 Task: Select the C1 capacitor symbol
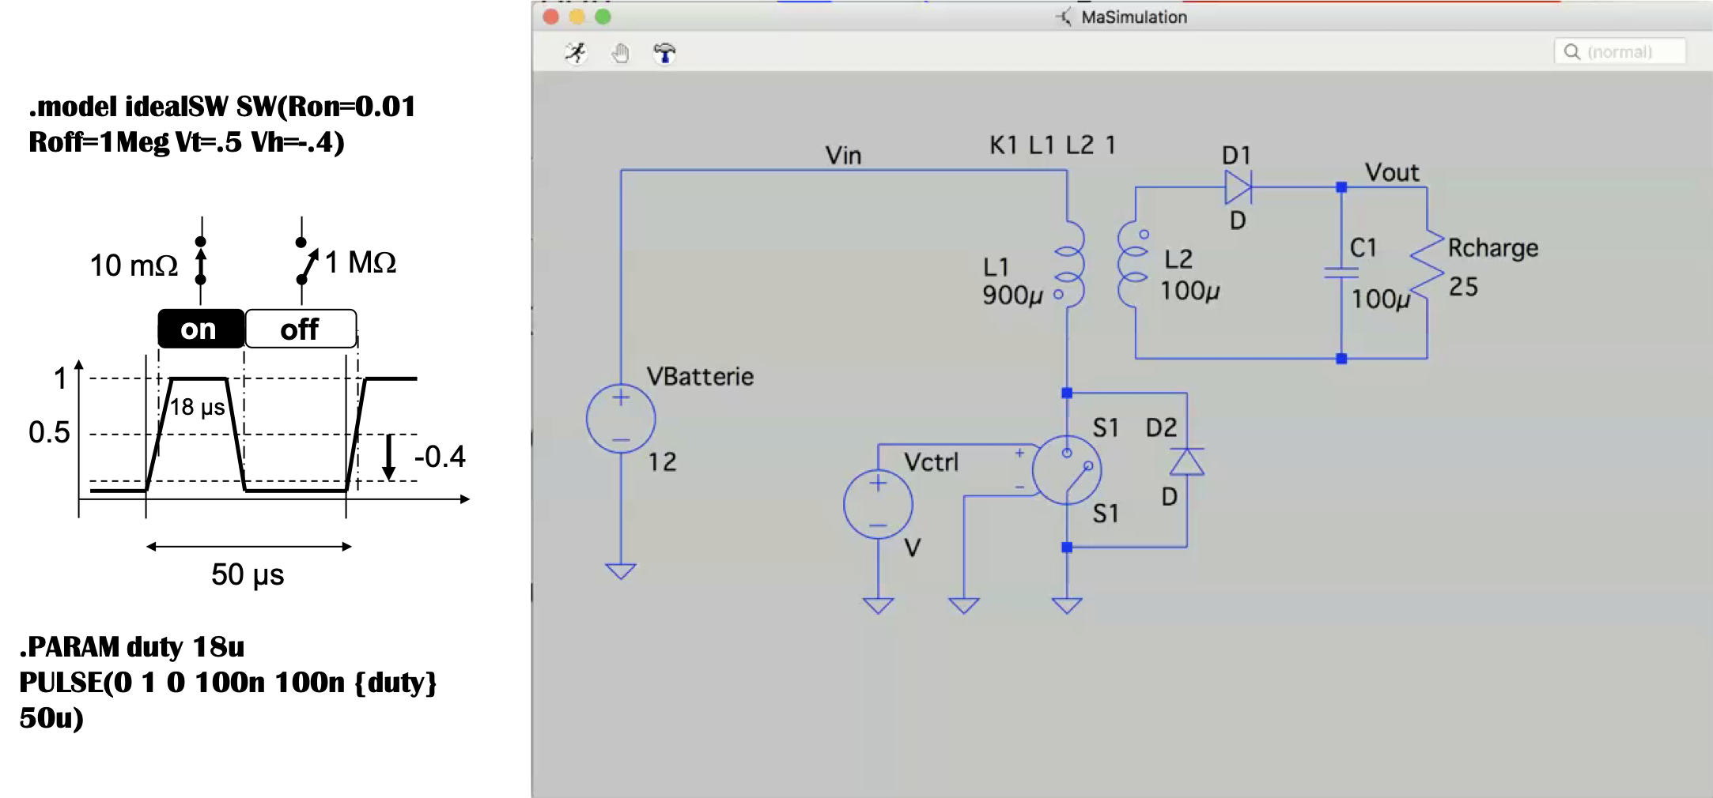tap(1341, 273)
